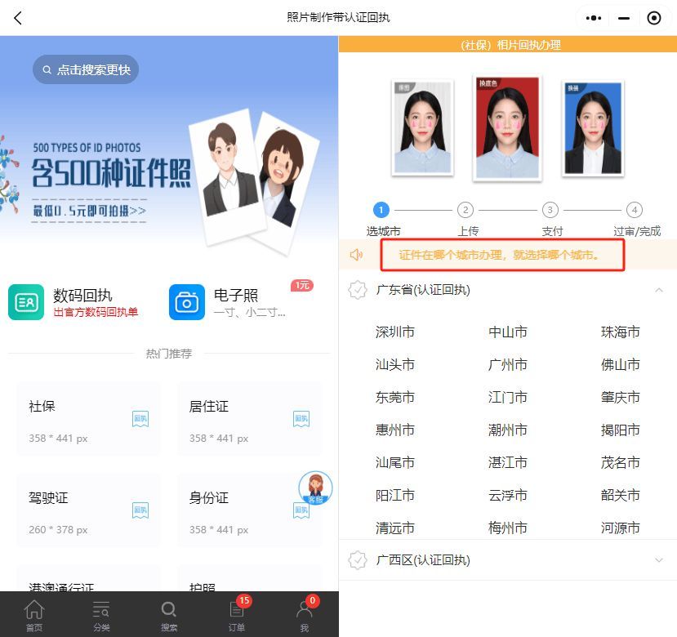
Task: Open the customer service avatar icon
Action: pos(315,488)
